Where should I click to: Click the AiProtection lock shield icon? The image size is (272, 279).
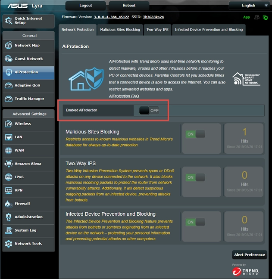click(x=9, y=72)
